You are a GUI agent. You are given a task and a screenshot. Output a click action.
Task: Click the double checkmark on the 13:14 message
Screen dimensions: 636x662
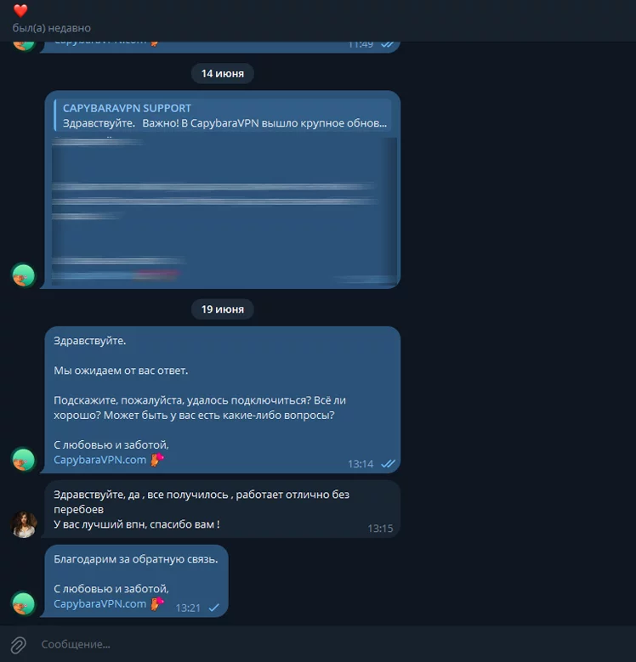pos(388,464)
